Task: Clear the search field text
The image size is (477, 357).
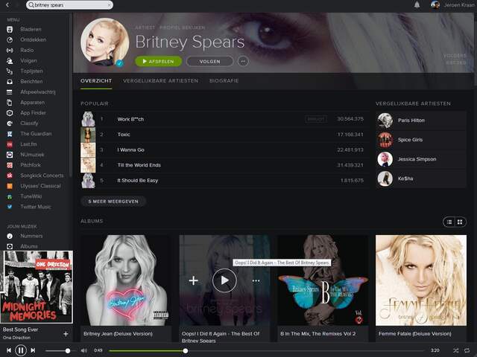Action: point(109,5)
